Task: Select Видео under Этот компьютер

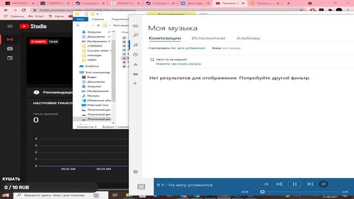Action: [x=92, y=77]
